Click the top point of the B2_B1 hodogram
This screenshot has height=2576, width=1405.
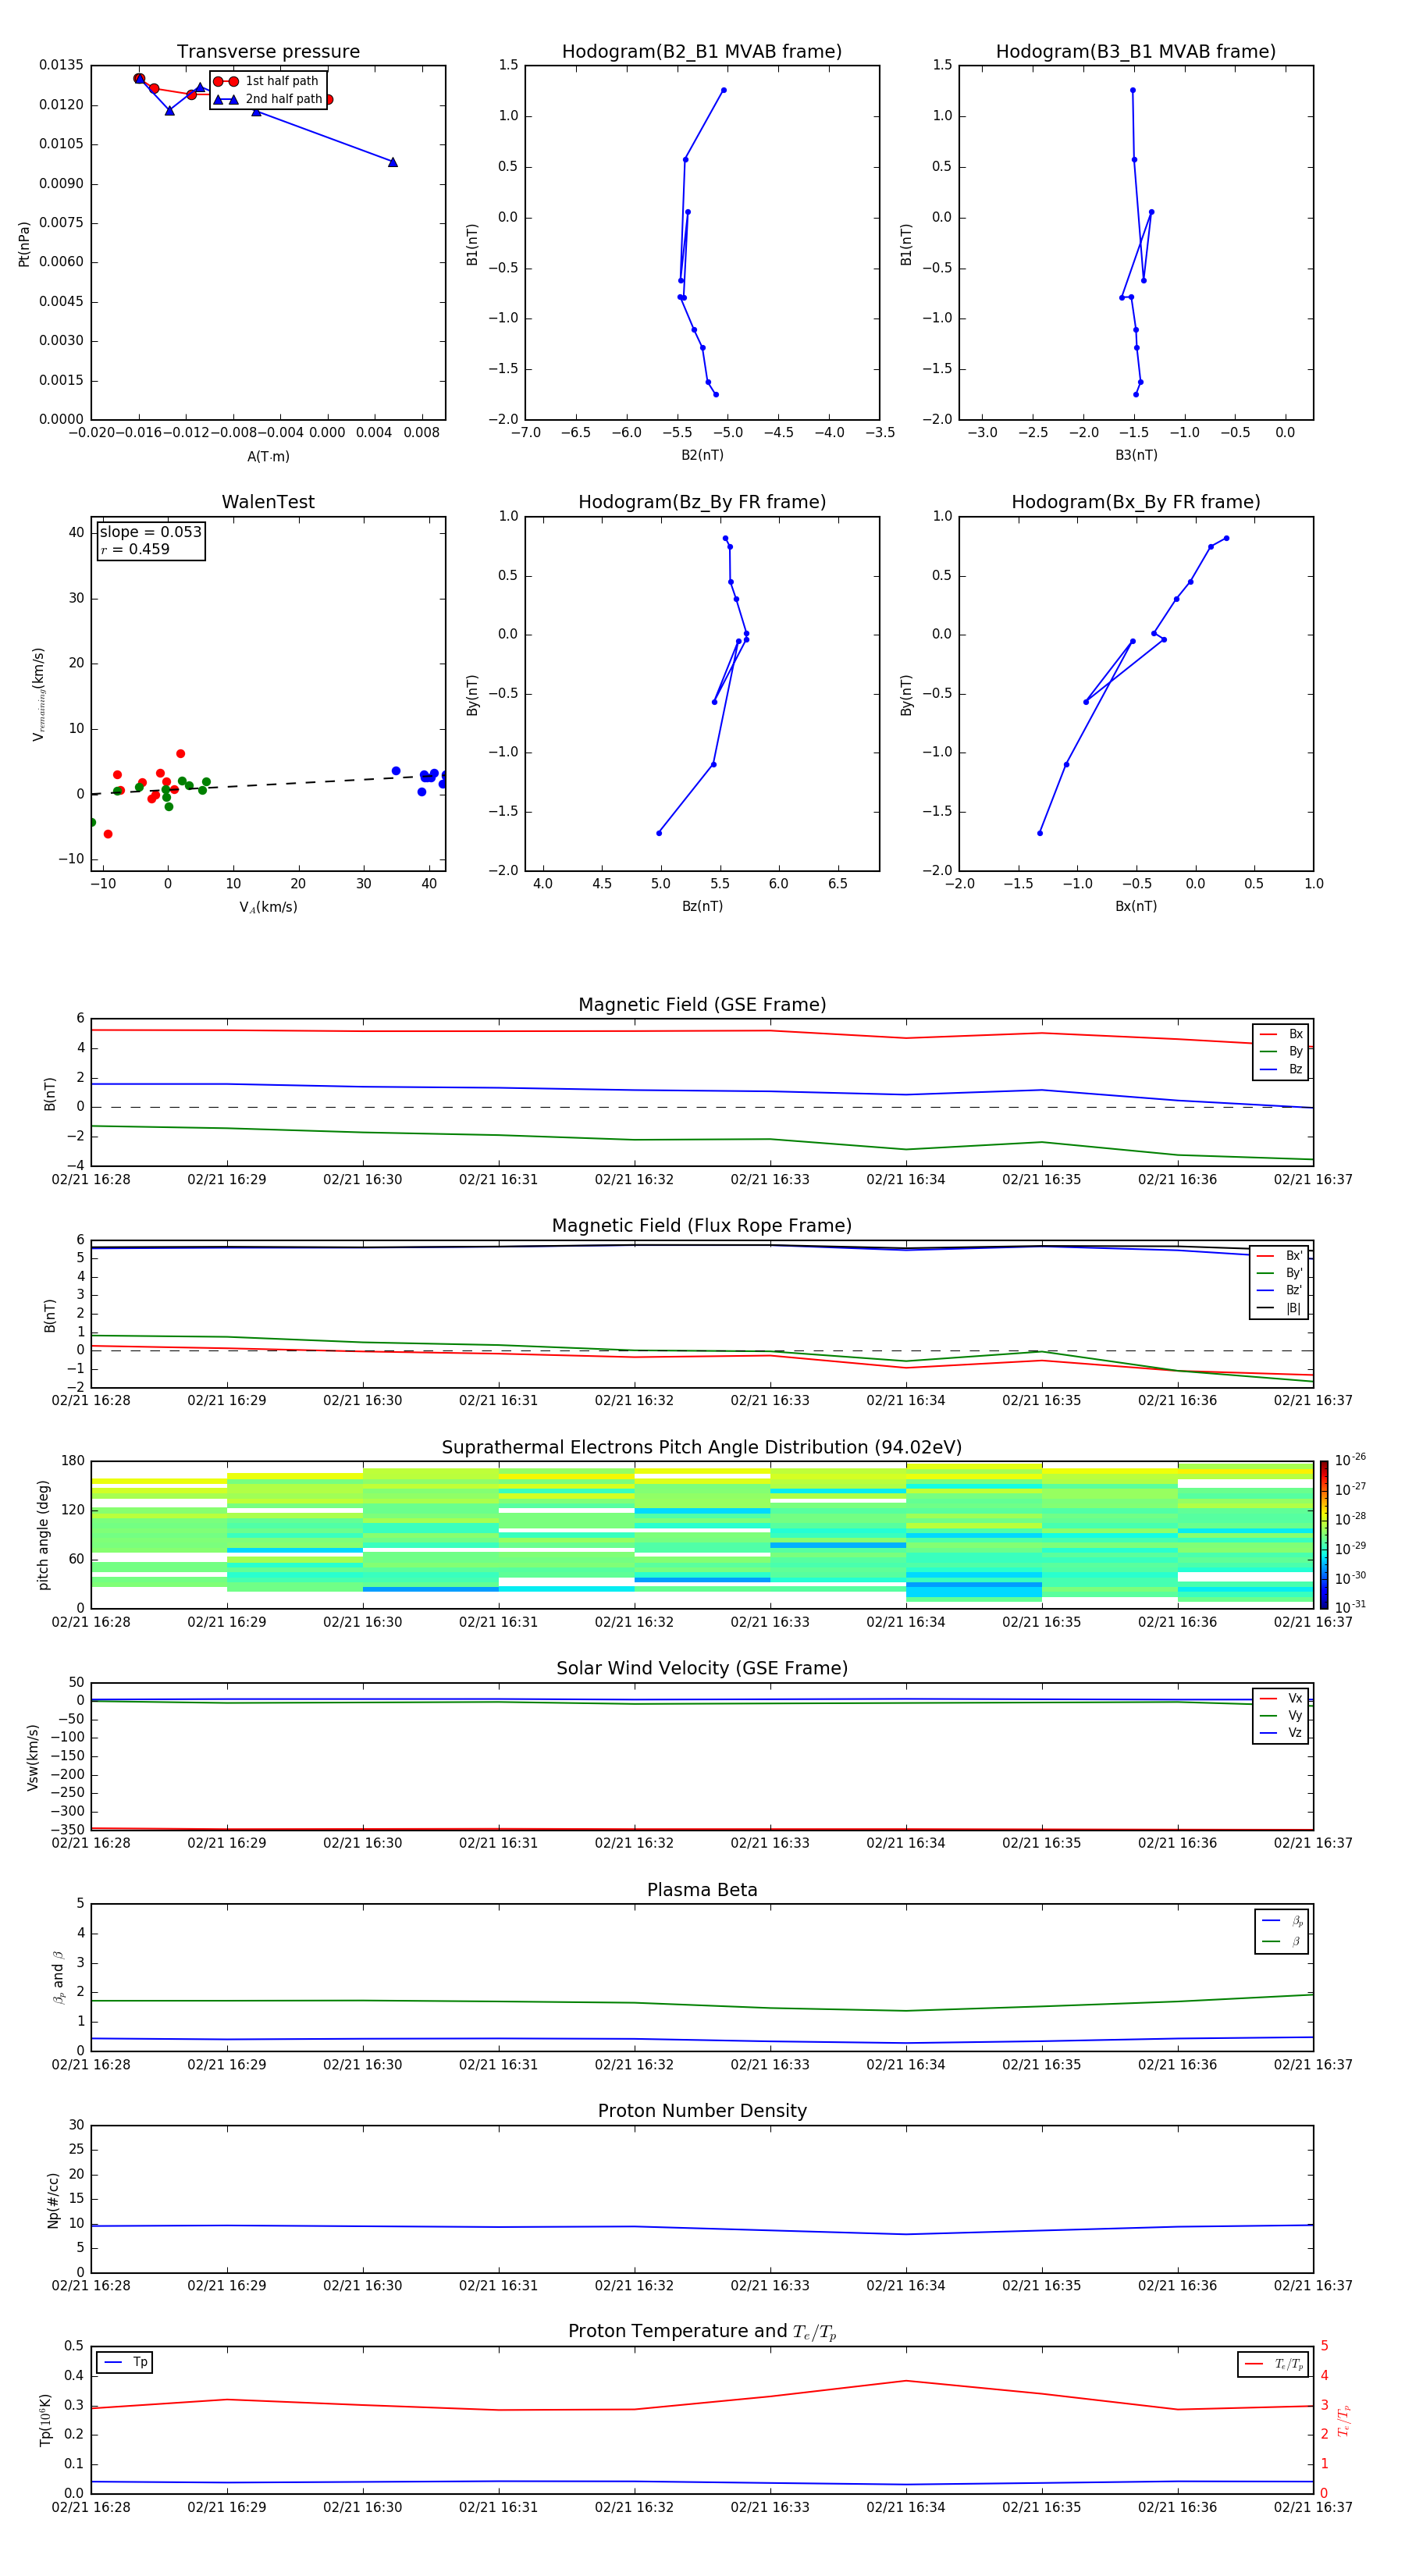tap(724, 90)
